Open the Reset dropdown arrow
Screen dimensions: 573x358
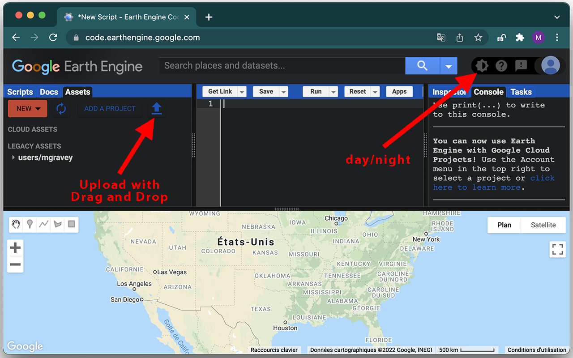click(375, 92)
